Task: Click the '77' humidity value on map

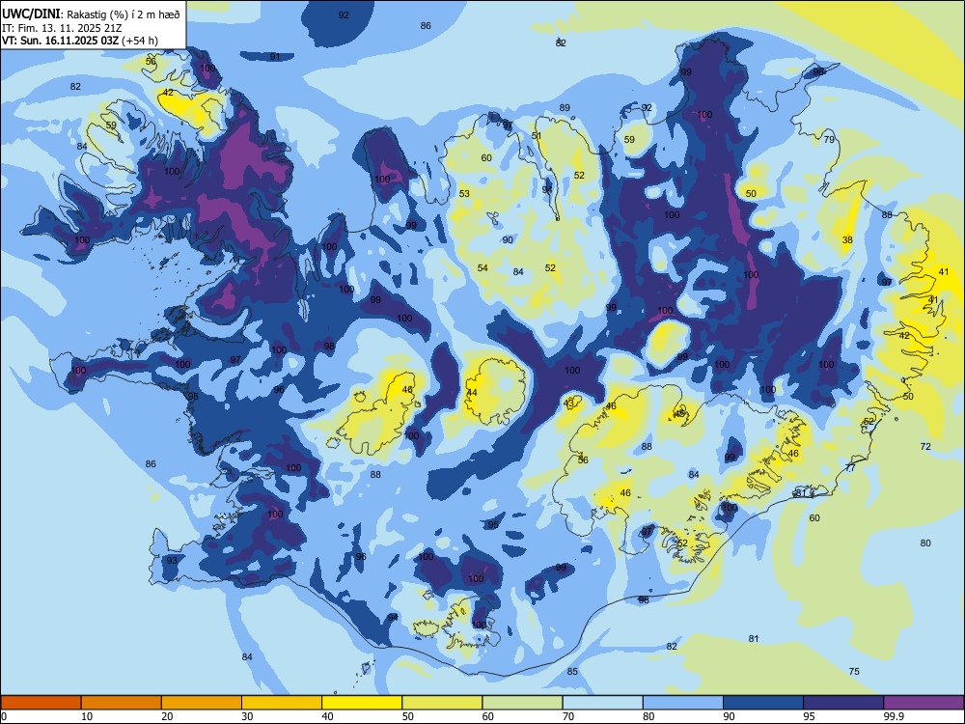Action: [850, 468]
